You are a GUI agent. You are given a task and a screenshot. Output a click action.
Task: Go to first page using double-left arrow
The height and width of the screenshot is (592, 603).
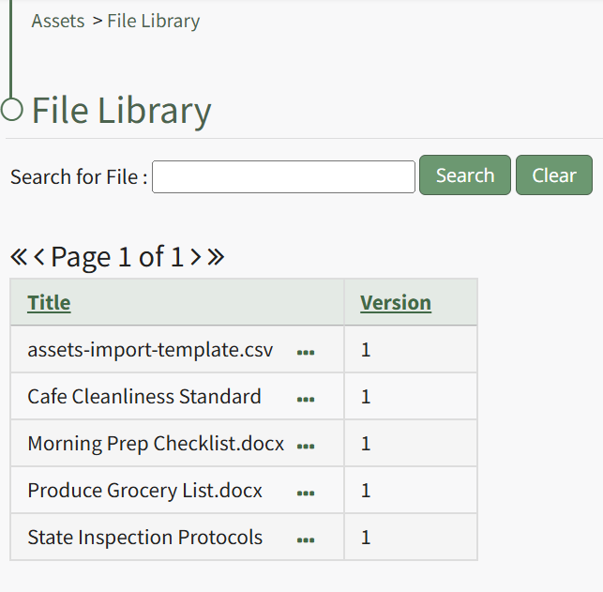19,257
